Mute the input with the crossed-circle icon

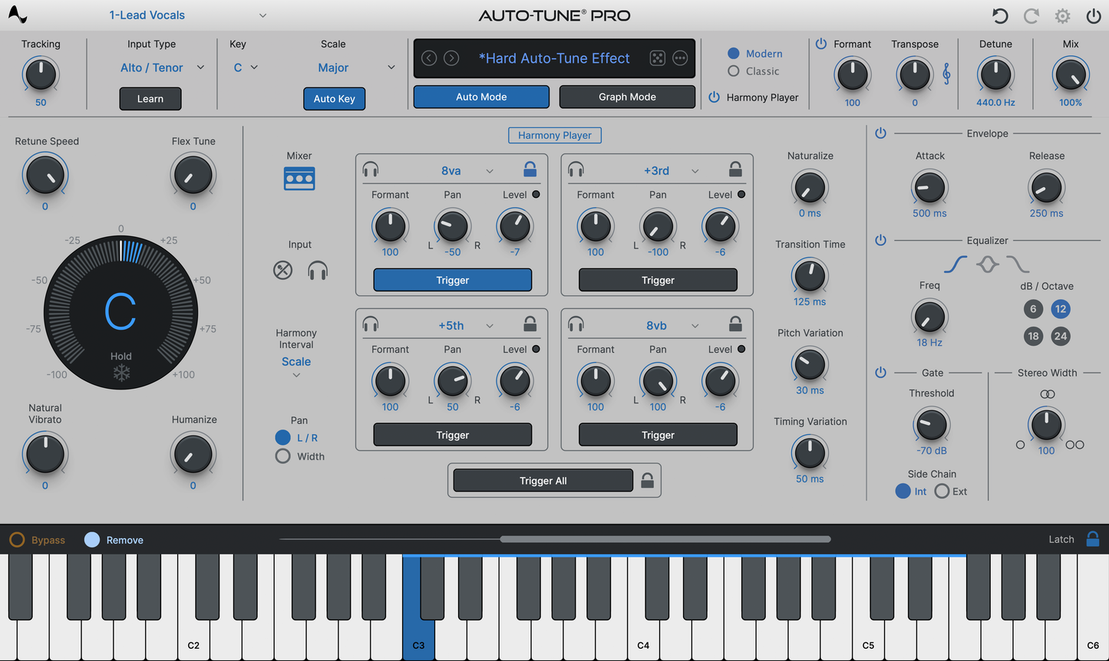coord(282,270)
